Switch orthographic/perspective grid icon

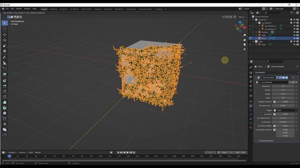[x=244, y=49]
